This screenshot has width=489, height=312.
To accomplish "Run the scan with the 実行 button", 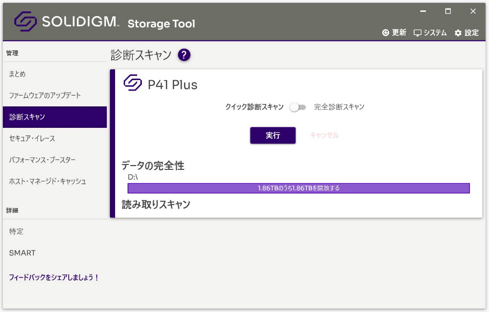I will pyautogui.click(x=273, y=135).
